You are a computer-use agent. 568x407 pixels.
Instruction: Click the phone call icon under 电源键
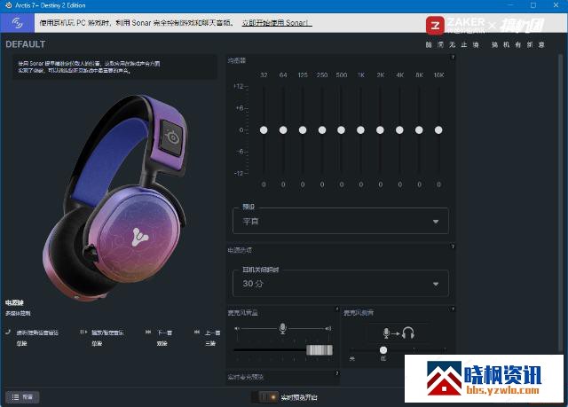point(8,332)
